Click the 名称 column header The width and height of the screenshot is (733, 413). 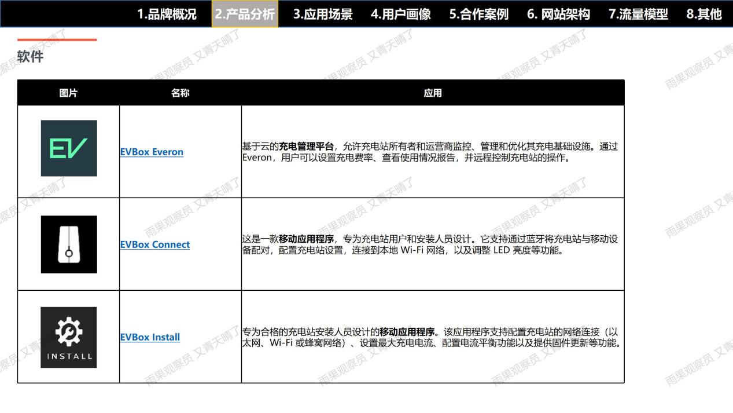pyautogui.click(x=181, y=93)
